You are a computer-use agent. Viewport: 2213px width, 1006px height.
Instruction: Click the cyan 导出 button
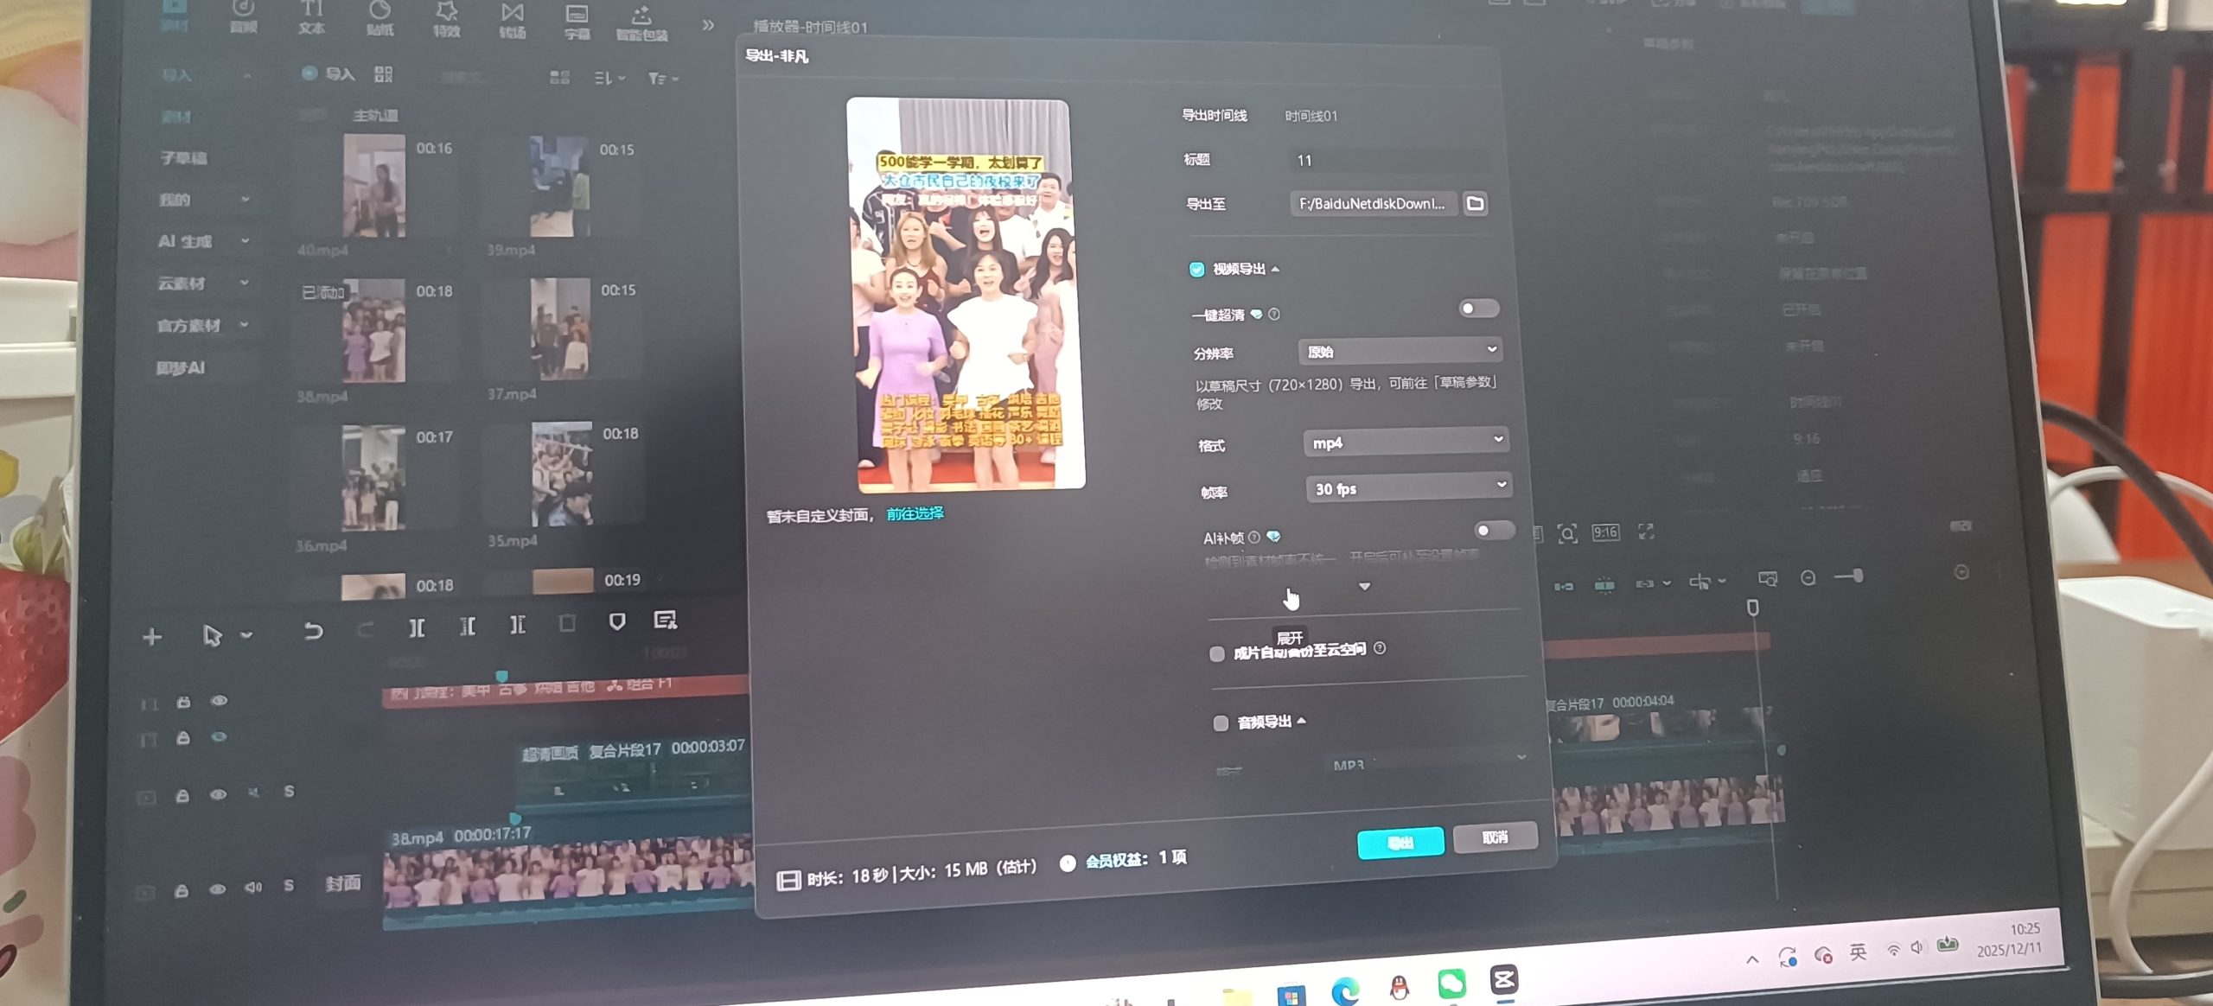[x=1400, y=842]
